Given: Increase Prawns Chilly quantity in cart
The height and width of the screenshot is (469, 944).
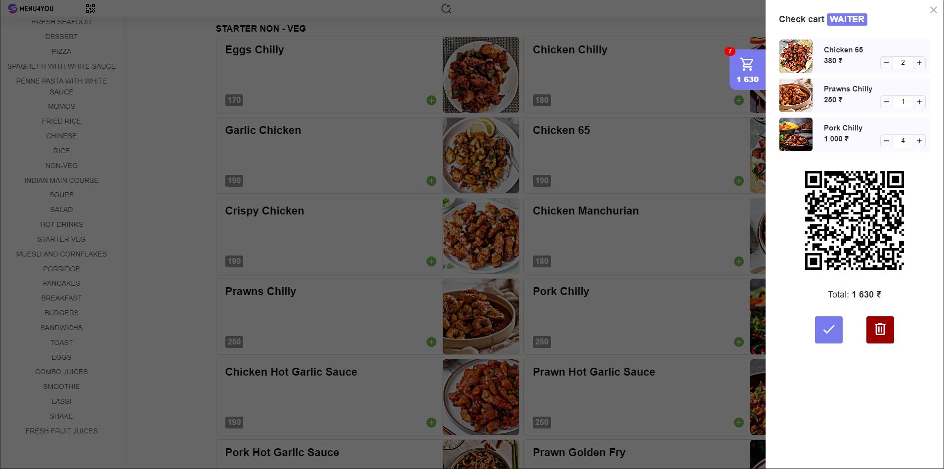Looking at the screenshot, I should coord(919,102).
